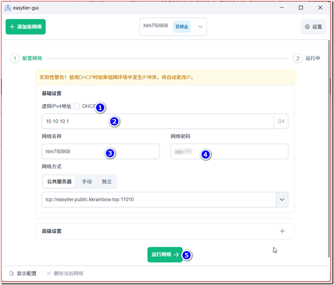Click the virtual IPv4 address field 10.10.10.1

pos(158,121)
